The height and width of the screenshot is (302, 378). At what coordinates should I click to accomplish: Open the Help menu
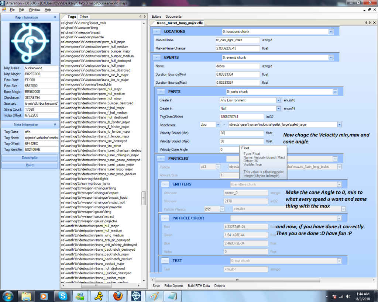48,10
